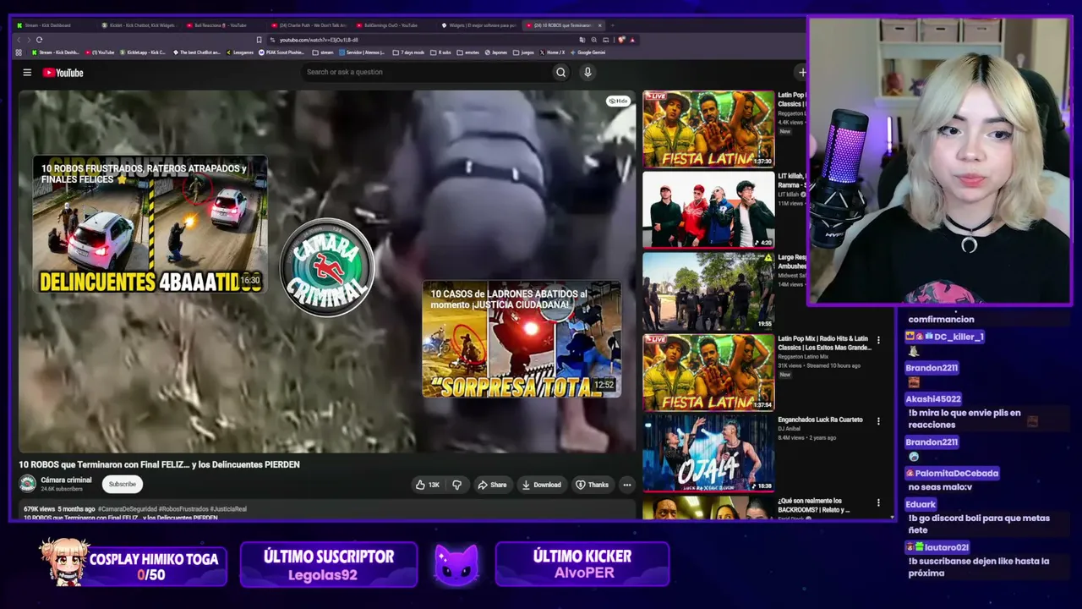The image size is (1082, 609).
Task: Open the YouTube guide hamburger menu
Action: [x=27, y=73]
